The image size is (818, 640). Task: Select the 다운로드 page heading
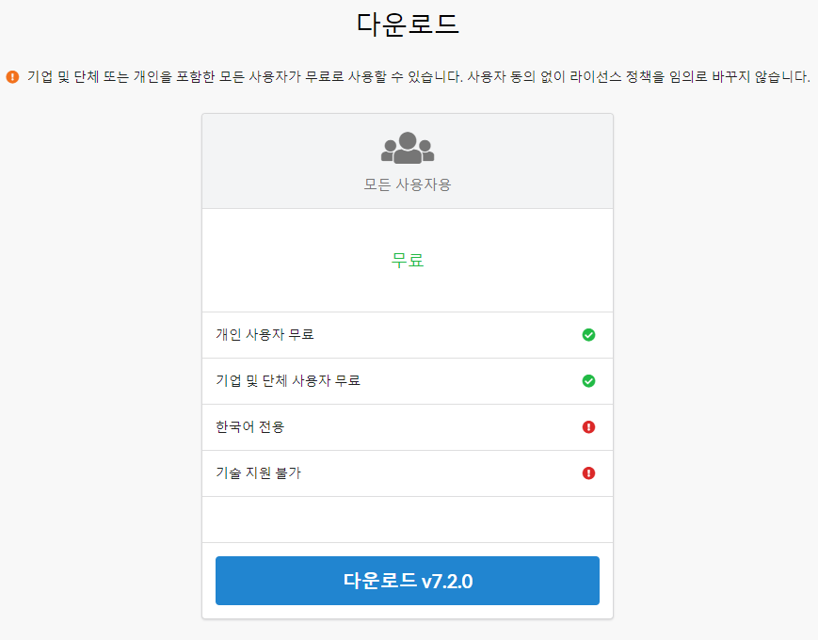point(408,24)
